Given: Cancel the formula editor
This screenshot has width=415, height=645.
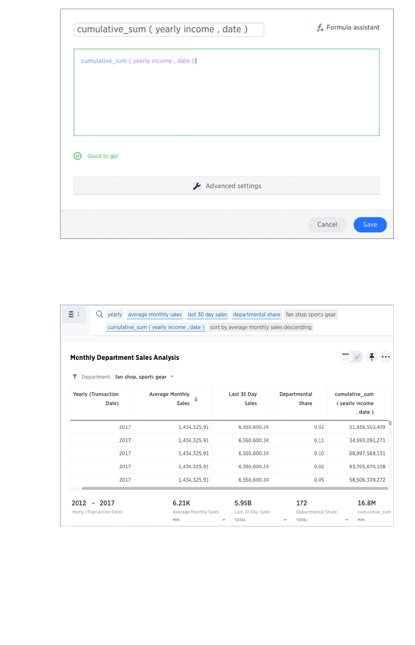Looking at the screenshot, I should coord(327,225).
